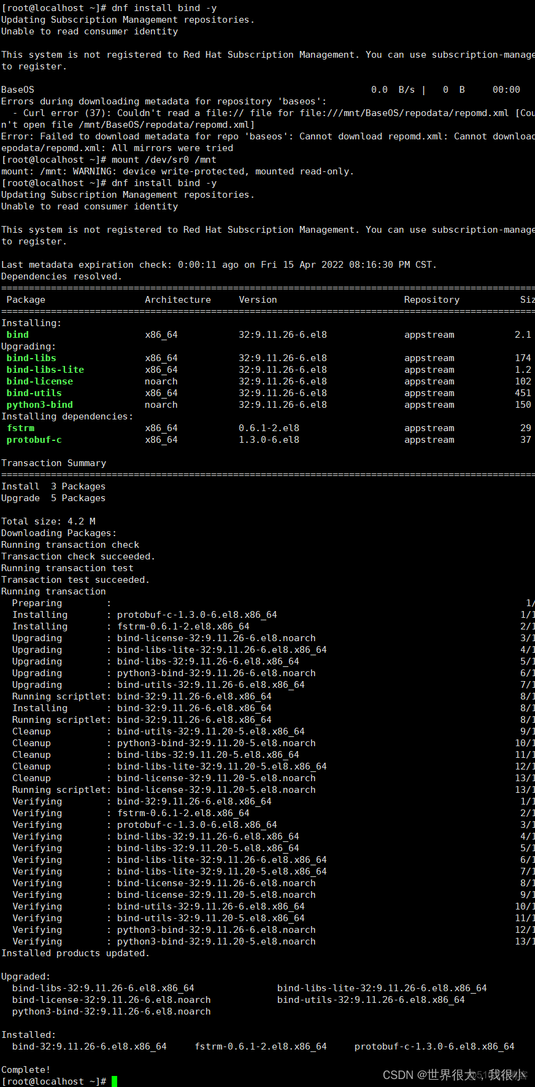Click the Repository column header
The image size is (535, 1087).
click(x=432, y=300)
